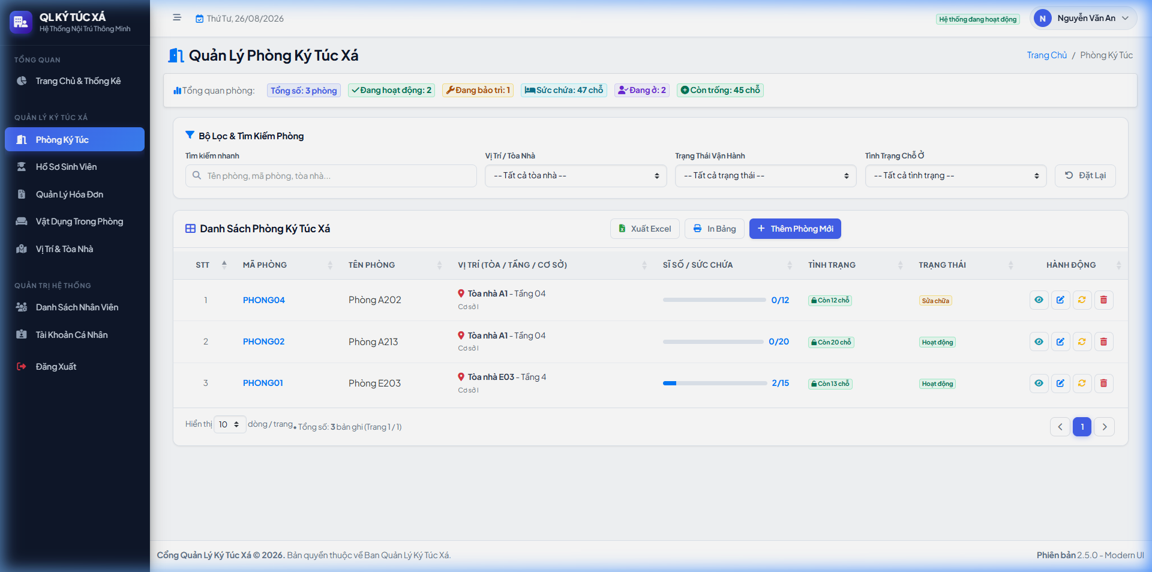Screen dimensions: 1152x572
Task: Export list with Xuất Excel button
Action: (x=645, y=229)
